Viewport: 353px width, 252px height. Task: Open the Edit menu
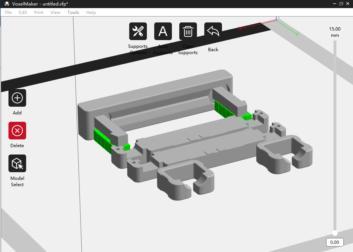[23, 13]
